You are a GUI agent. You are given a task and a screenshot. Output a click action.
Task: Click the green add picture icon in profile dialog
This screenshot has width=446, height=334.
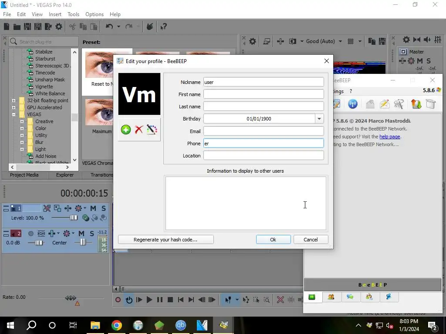coord(126,130)
